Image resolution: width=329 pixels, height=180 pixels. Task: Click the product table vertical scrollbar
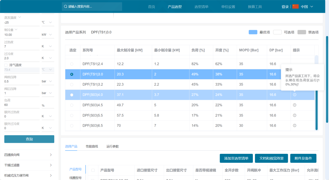[x=317, y=93]
